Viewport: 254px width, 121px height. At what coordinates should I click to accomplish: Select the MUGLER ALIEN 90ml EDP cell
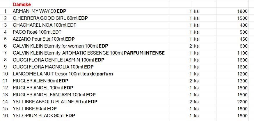pos(91,80)
